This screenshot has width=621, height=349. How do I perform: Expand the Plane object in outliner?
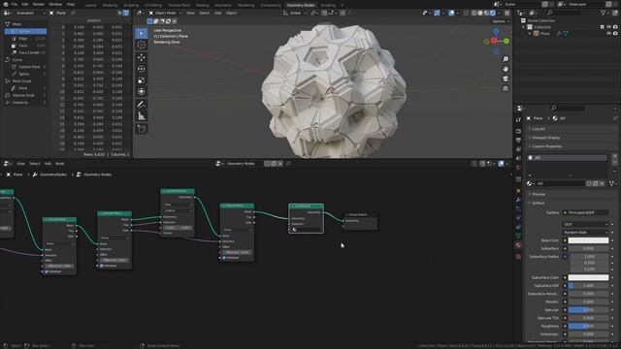pyautogui.click(x=530, y=34)
